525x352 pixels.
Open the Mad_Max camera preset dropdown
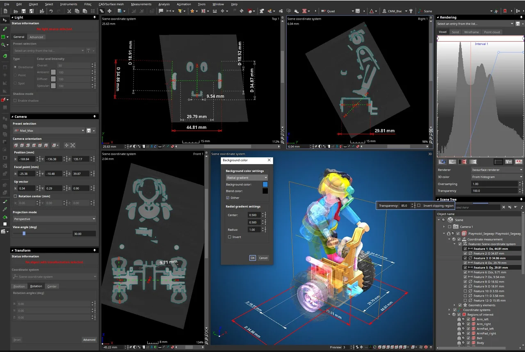[x=49, y=130]
